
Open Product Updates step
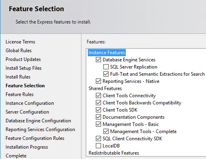23,59
